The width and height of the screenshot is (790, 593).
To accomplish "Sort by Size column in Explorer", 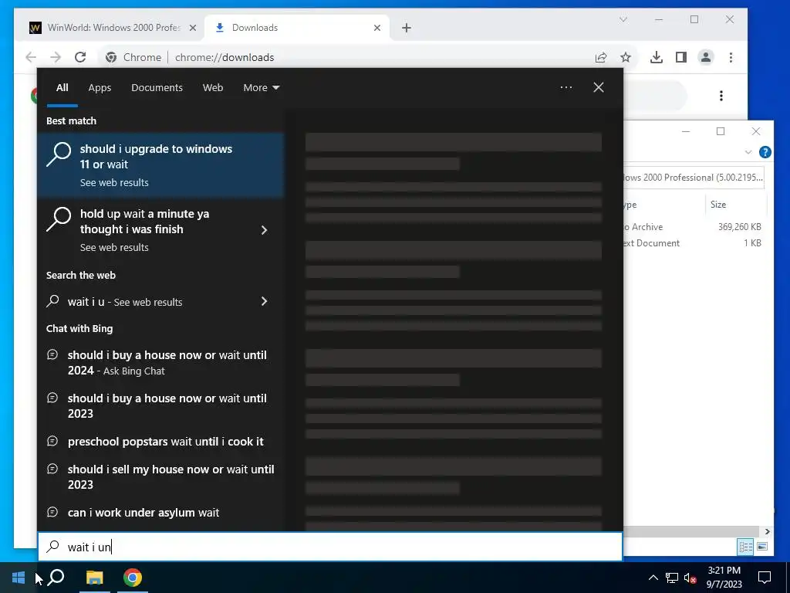I will point(735,204).
